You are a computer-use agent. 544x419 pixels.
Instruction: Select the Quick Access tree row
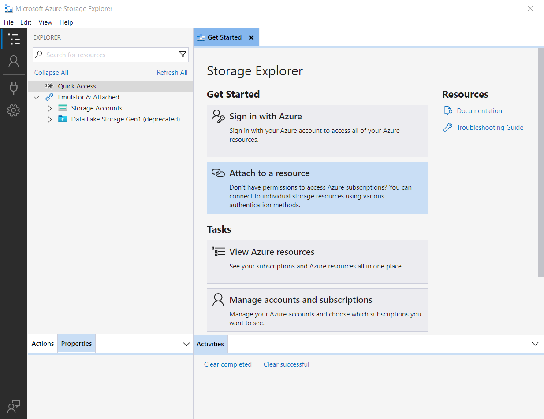[110, 86]
